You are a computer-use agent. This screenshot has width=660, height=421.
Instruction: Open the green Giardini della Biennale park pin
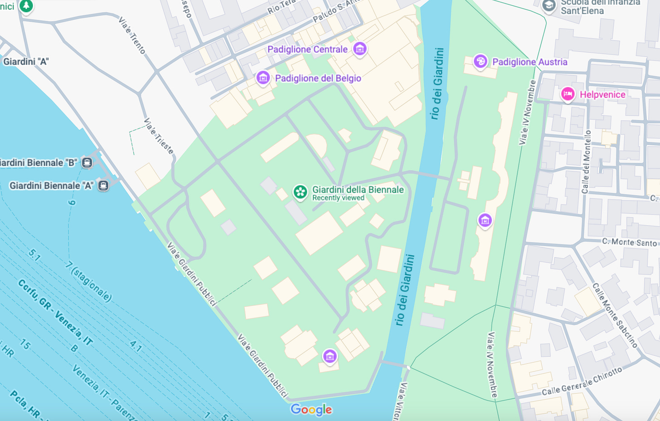click(x=300, y=192)
